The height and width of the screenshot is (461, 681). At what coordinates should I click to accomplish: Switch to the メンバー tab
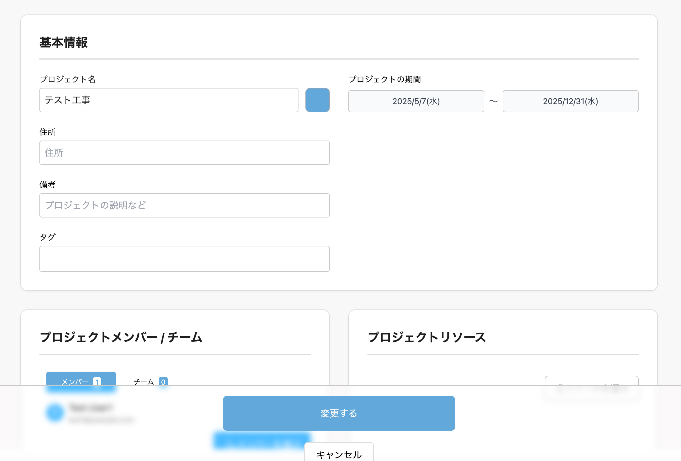81,380
